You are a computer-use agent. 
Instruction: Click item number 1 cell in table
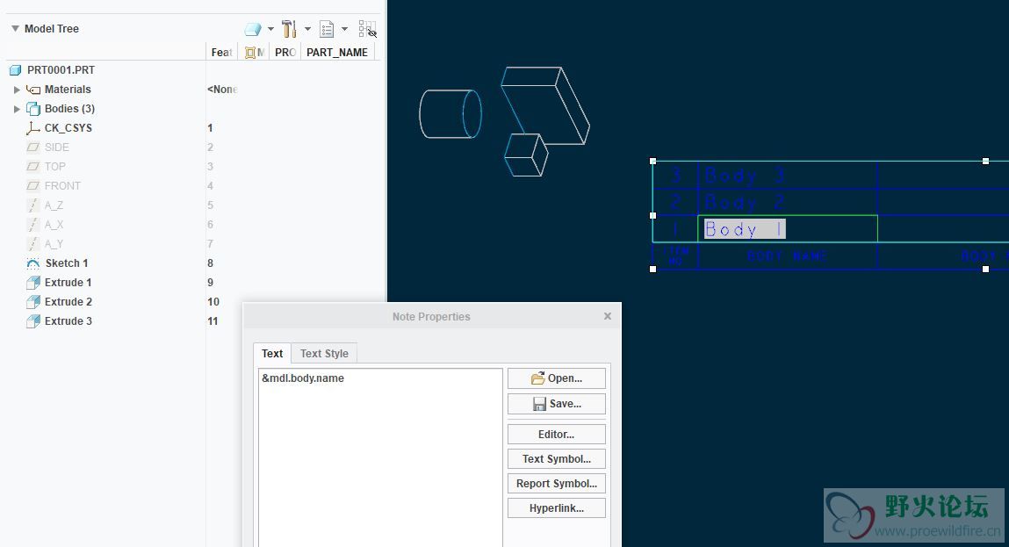675,229
